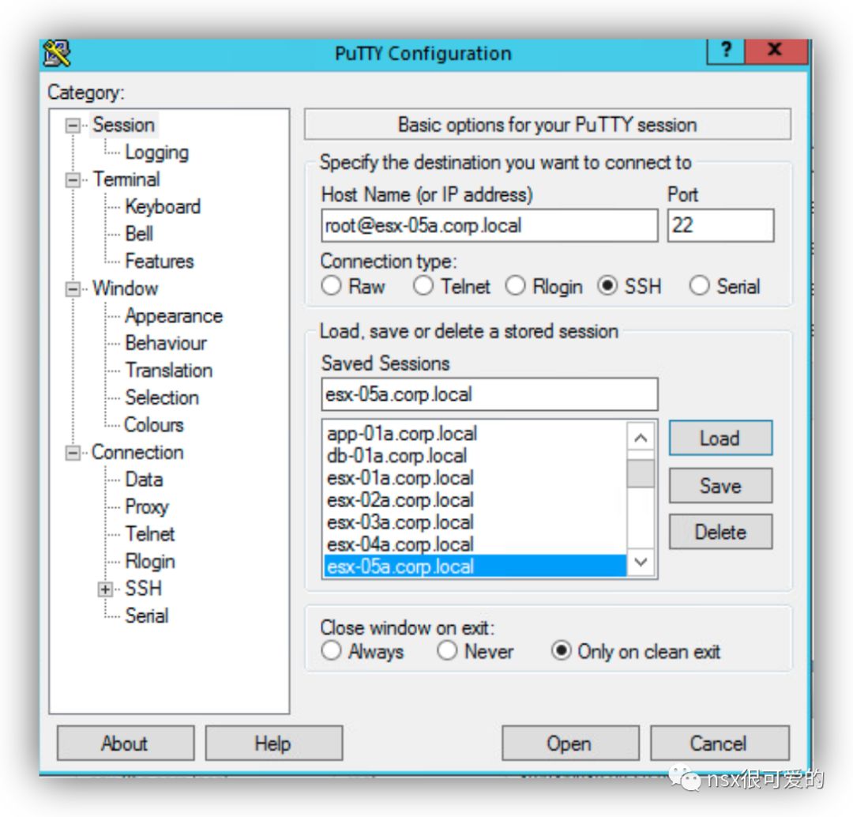Collapse the Connection tree node

pos(73,453)
